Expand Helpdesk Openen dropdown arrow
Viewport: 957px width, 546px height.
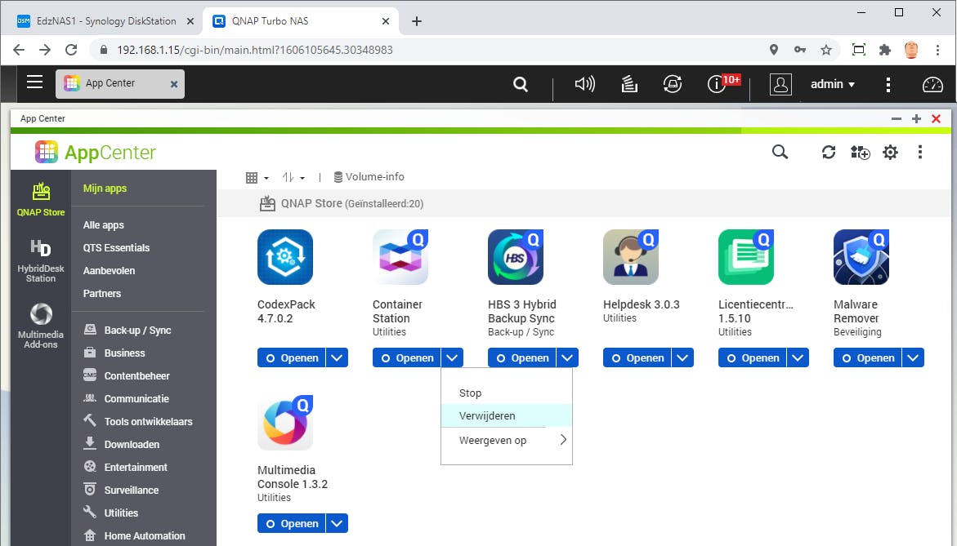point(682,357)
